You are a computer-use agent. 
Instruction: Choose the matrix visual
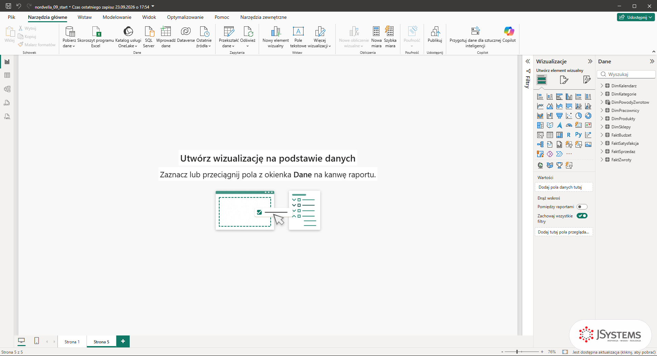click(559, 135)
